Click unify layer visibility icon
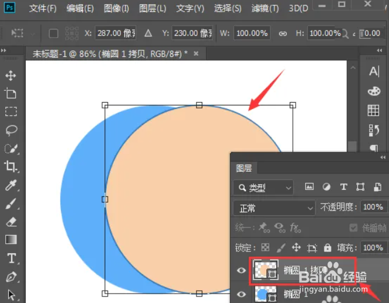The height and width of the screenshot is (303, 389). (280, 227)
